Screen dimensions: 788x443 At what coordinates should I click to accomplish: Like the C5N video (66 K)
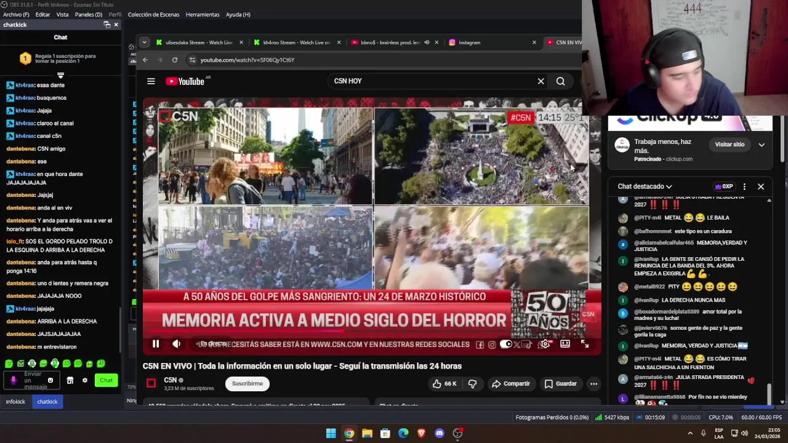[444, 384]
